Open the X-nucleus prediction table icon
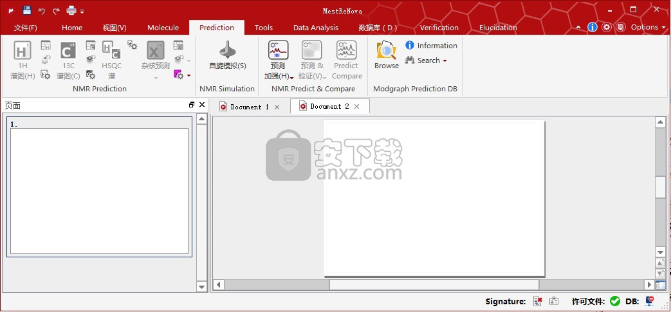671x312 pixels. 178,46
